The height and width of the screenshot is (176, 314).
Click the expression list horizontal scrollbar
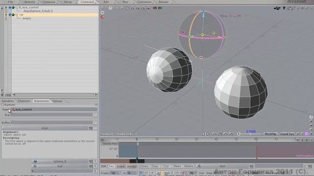click(55, 95)
